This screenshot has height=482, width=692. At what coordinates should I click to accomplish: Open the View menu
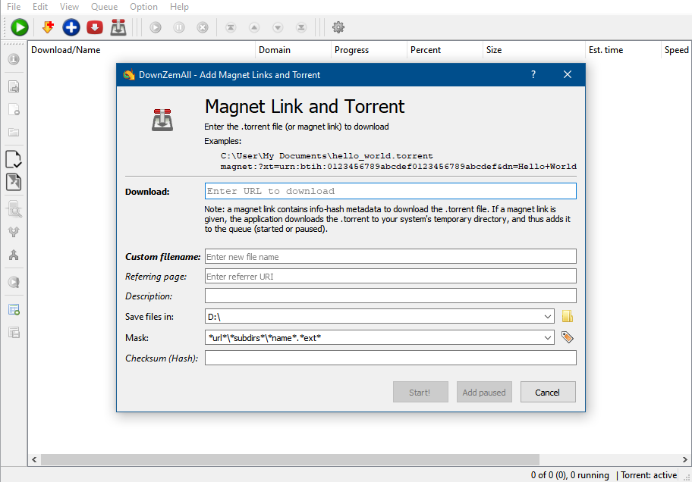[x=69, y=7]
